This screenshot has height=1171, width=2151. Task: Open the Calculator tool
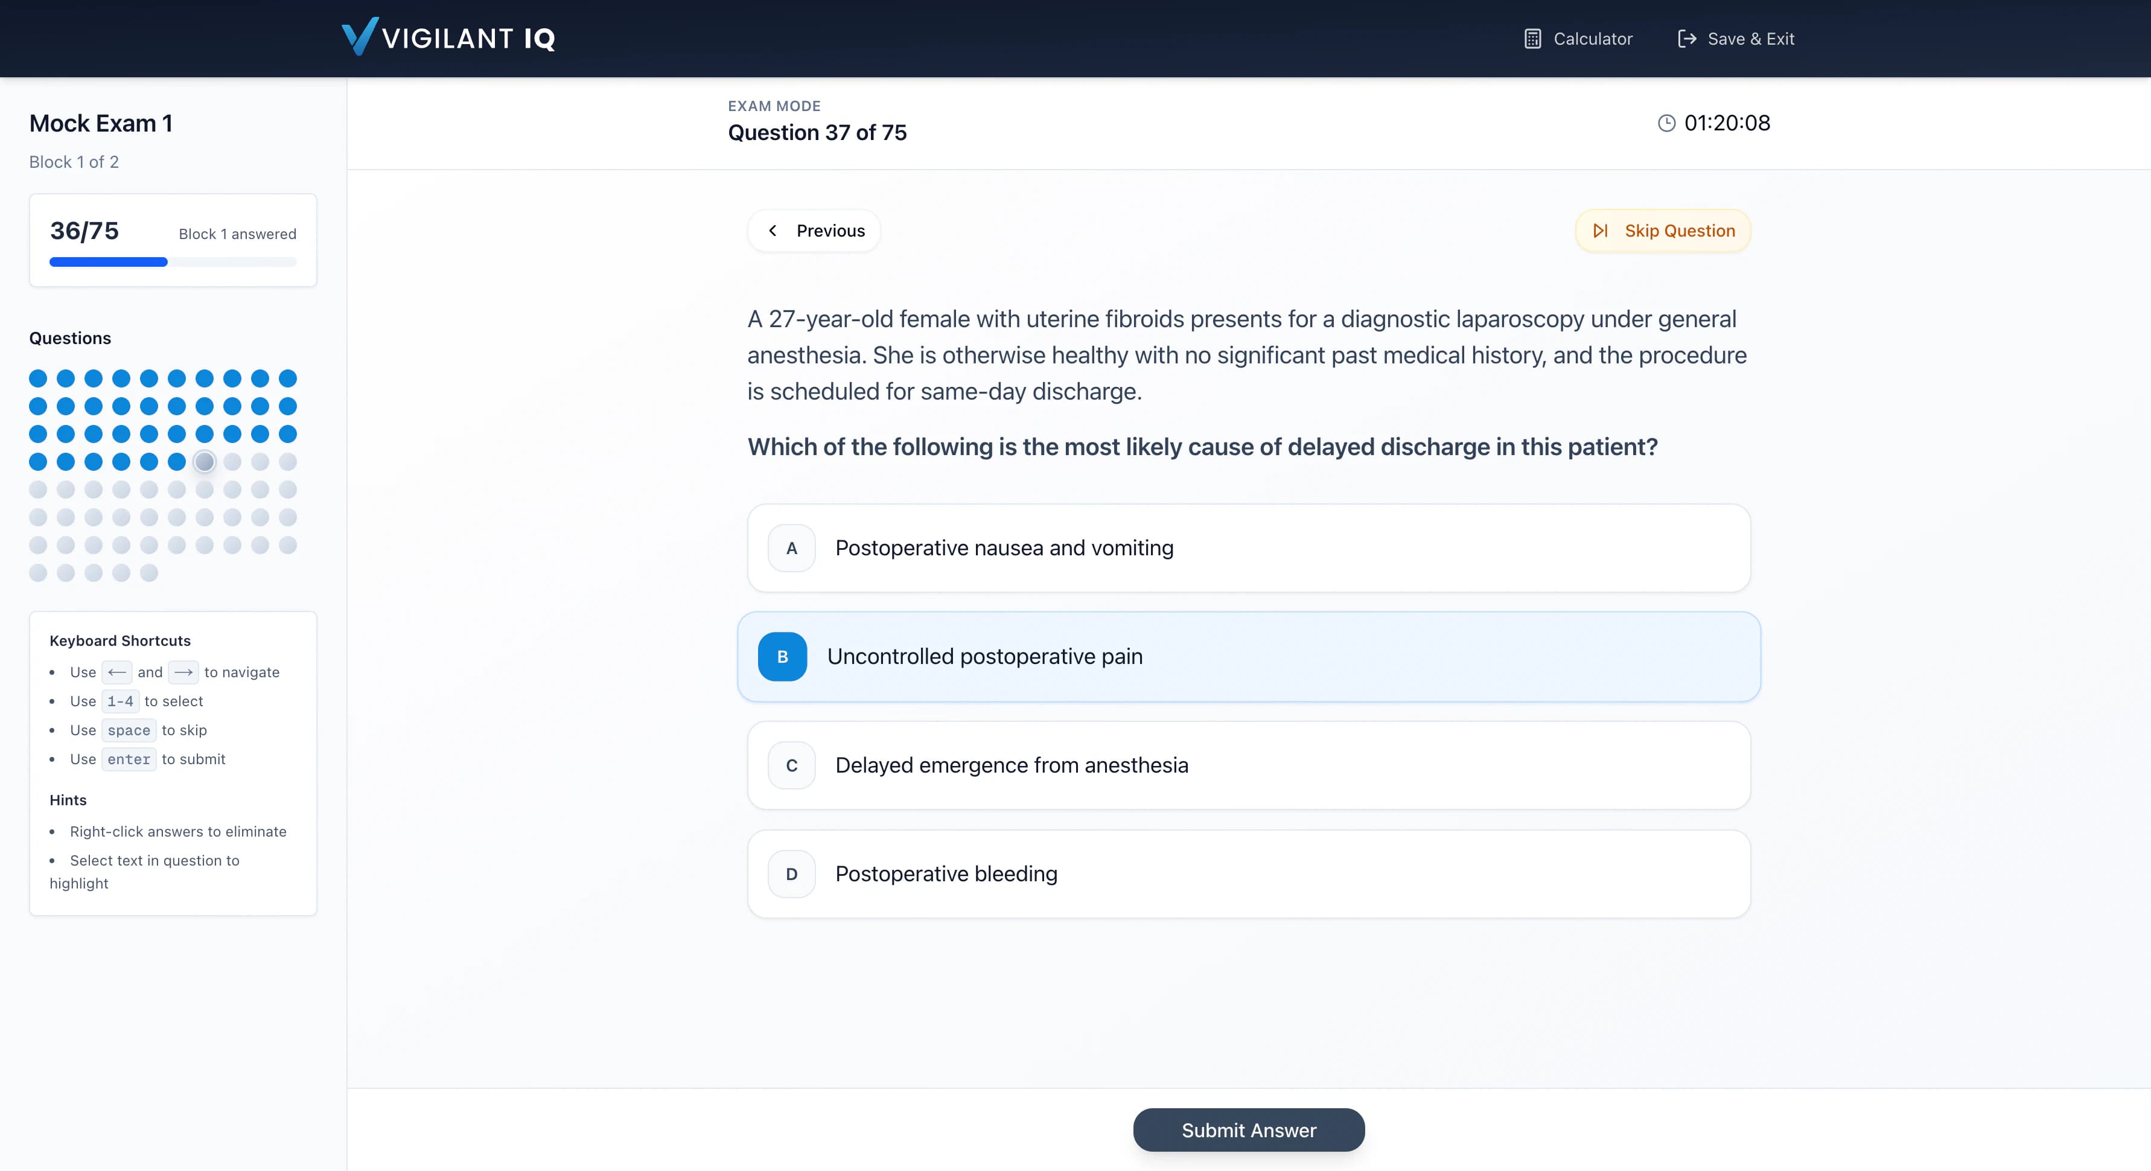(x=1578, y=39)
